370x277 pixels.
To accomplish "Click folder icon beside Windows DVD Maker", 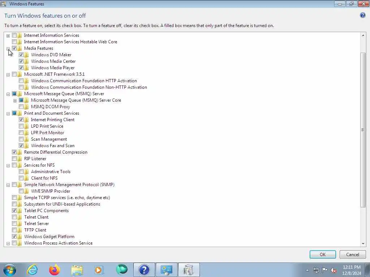I will 26,55.
